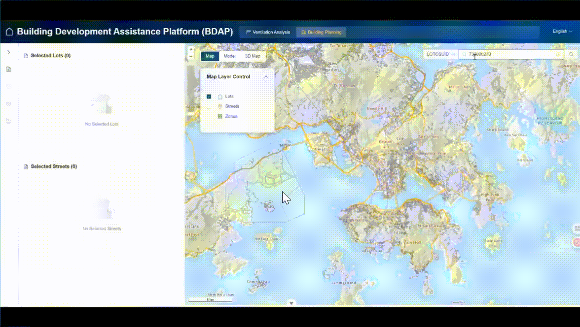
Task: Select the Building Planning tab
Action: pyautogui.click(x=321, y=32)
